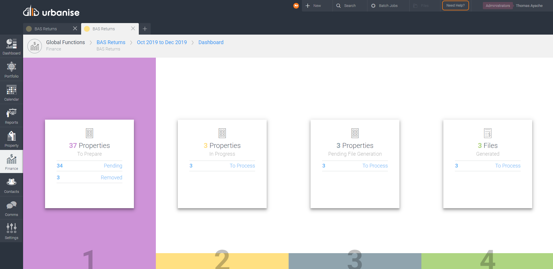Open the Dashboard sidebar icon
Screen dimensions: 553x269
tap(12, 46)
